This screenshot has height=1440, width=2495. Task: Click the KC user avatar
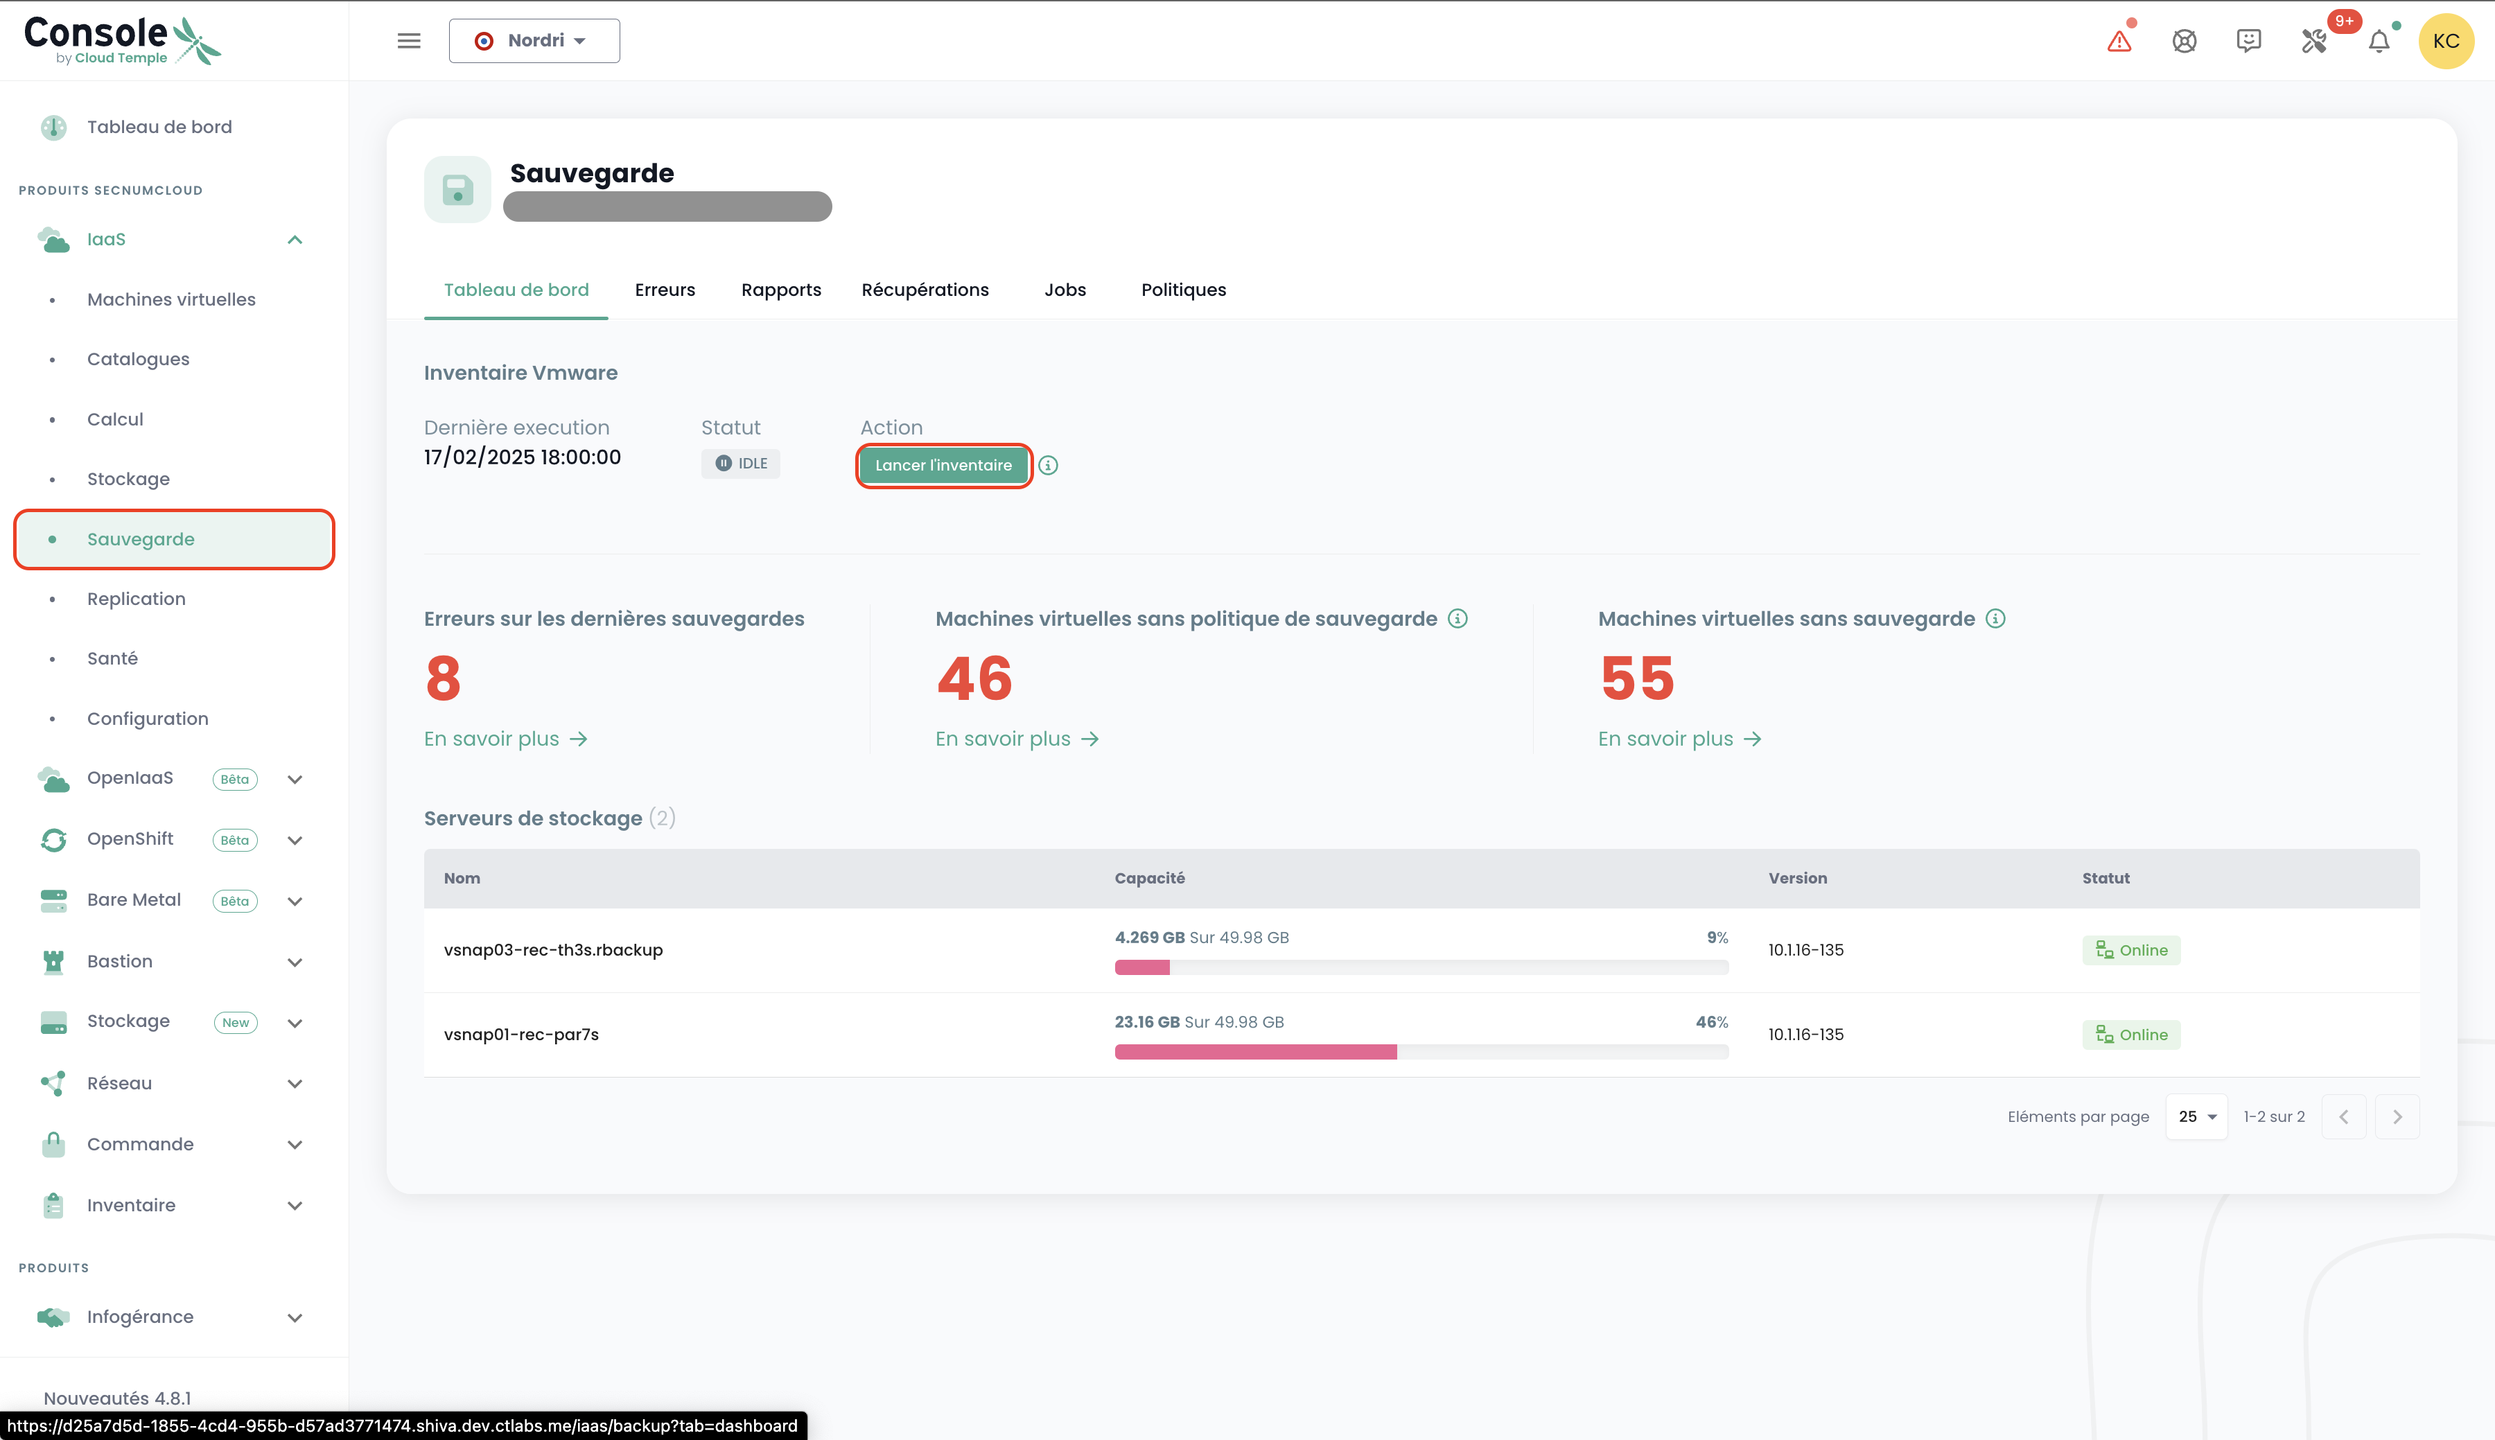2444,42
